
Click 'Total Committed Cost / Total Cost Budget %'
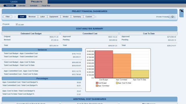(x=20, y=86)
